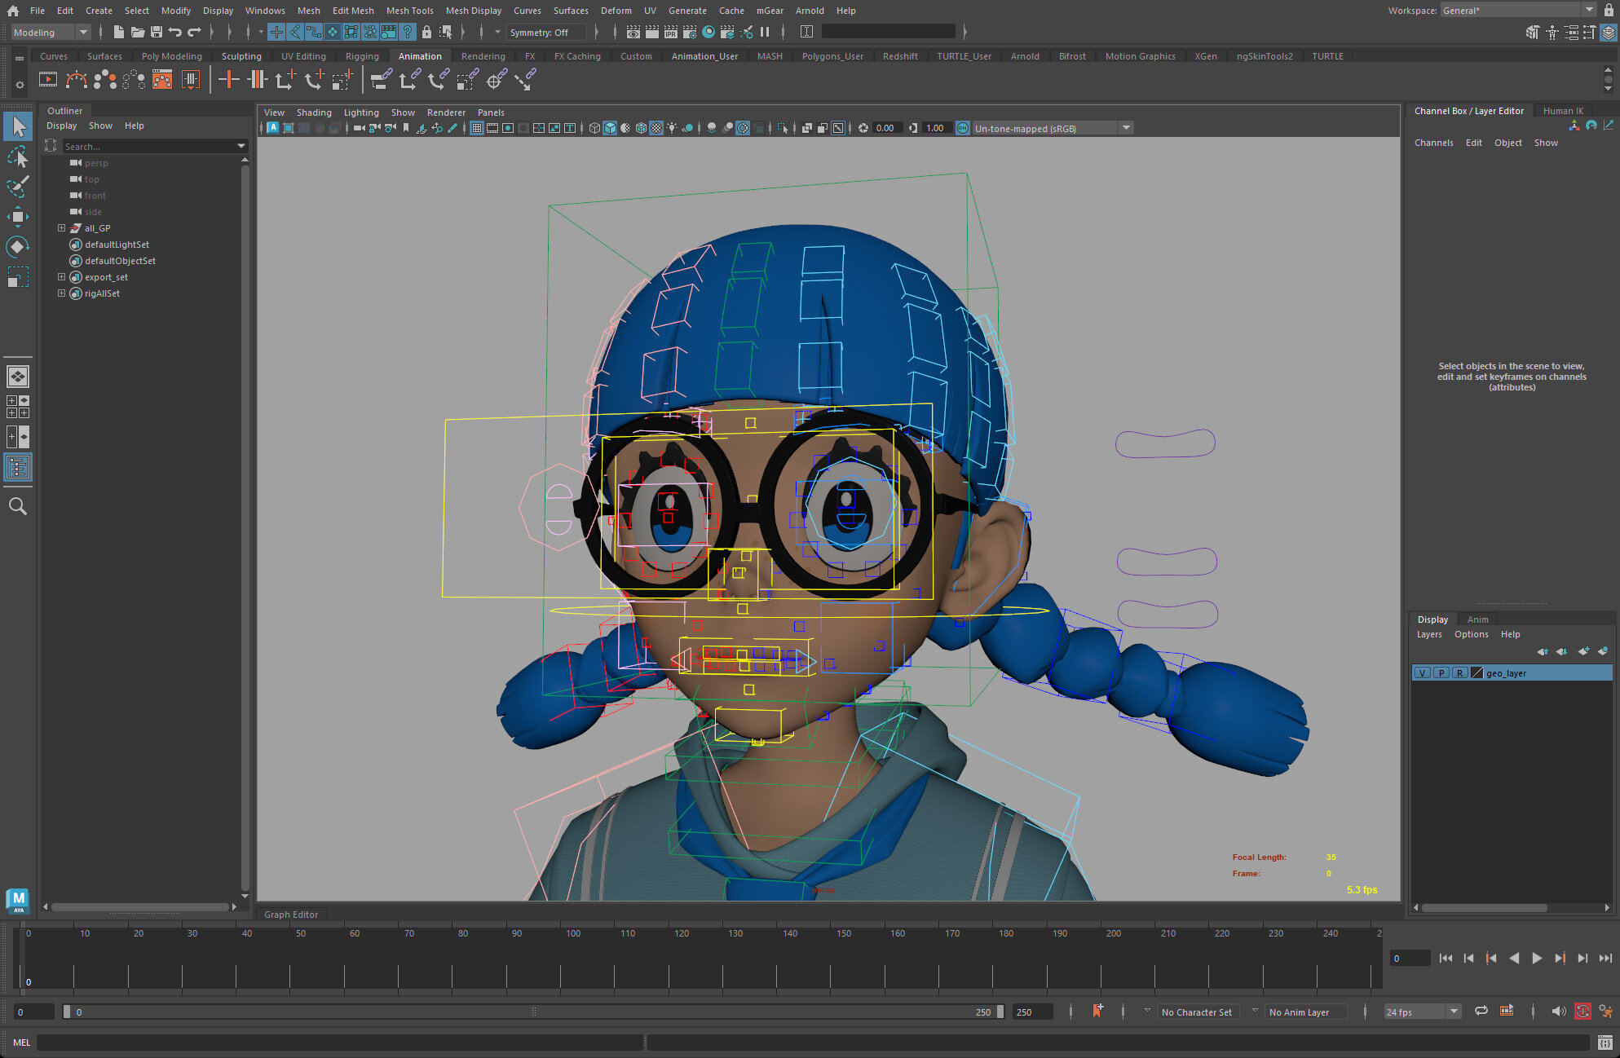Click the Set Key shelf icon
The width and height of the screenshot is (1620, 1058).
pos(229,80)
